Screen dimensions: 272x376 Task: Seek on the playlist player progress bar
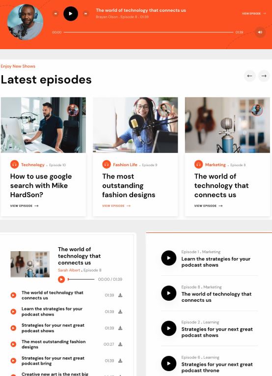81,279
